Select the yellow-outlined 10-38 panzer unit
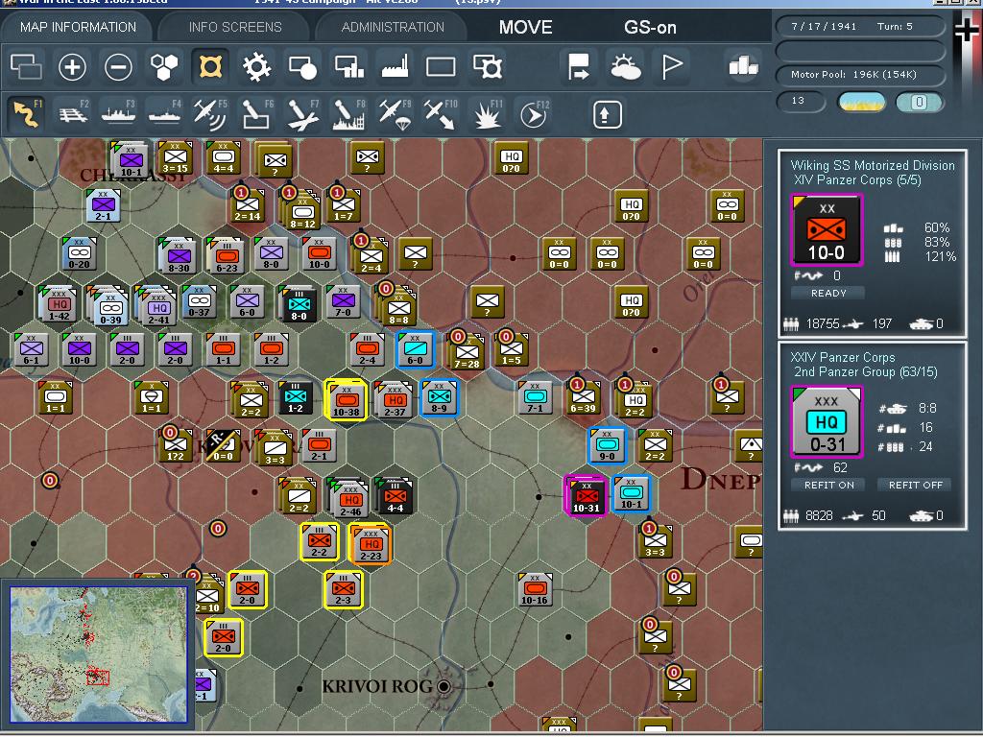This screenshot has height=737, width=983. [x=346, y=400]
